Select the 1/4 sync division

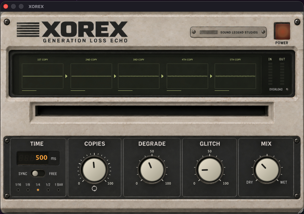(38, 190)
